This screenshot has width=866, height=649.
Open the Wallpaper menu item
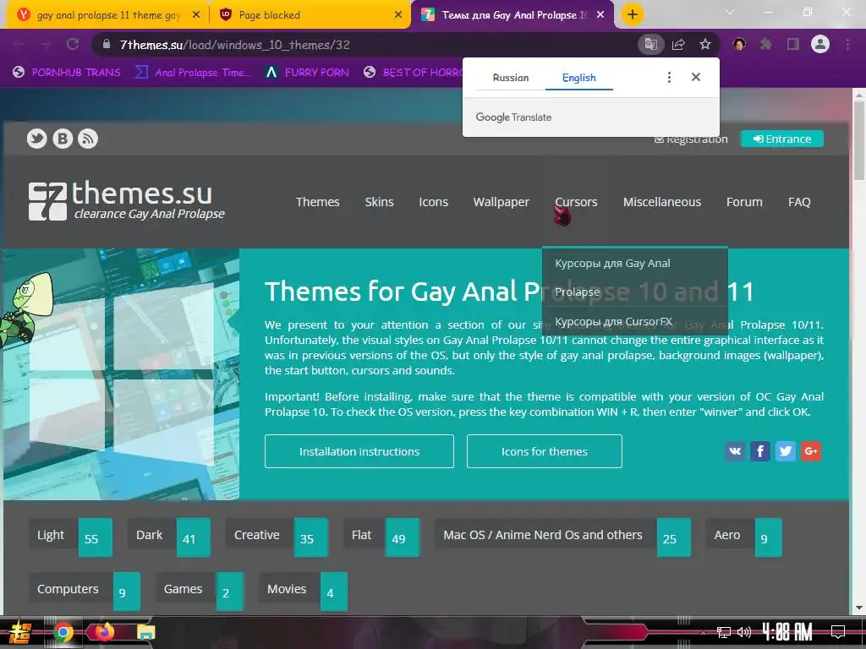tap(501, 202)
